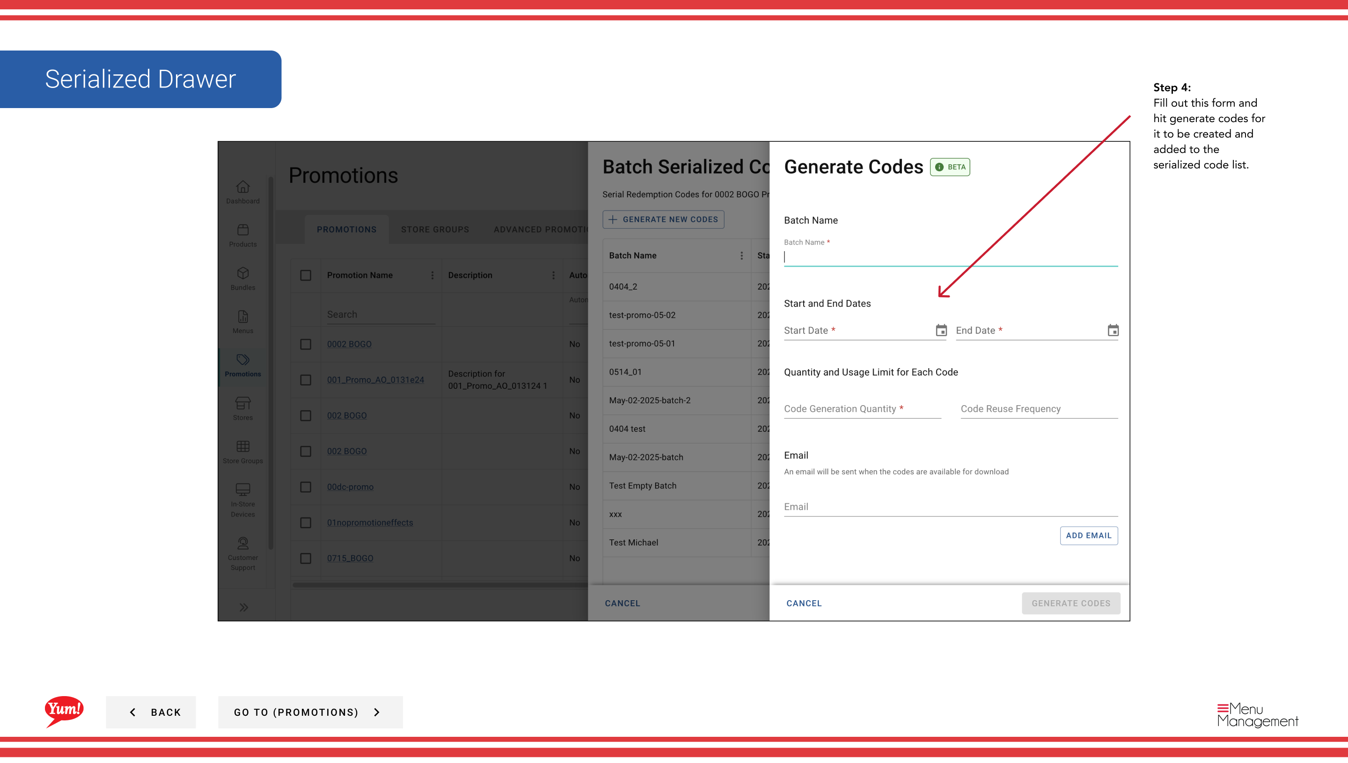1348x763 pixels.
Task: Check the 001_Promo_AO_0131e24 row checkbox
Action: click(x=306, y=380)
